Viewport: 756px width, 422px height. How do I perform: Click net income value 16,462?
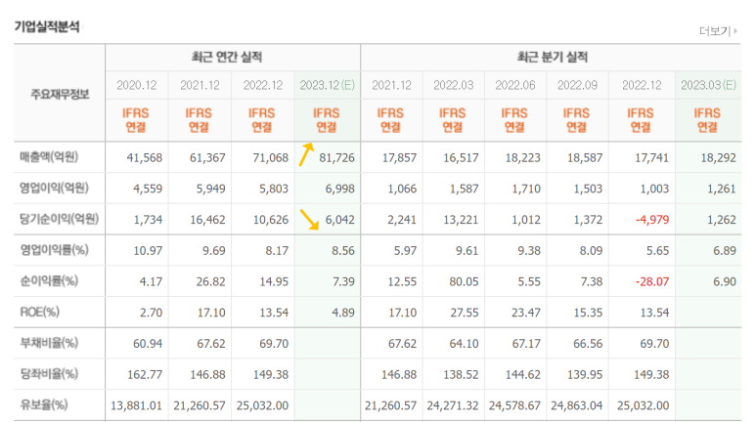[207, 220]
